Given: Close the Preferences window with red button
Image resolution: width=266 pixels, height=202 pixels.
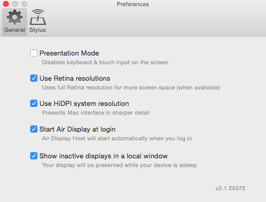Looking at the screenshot, I should pos(6,4).
